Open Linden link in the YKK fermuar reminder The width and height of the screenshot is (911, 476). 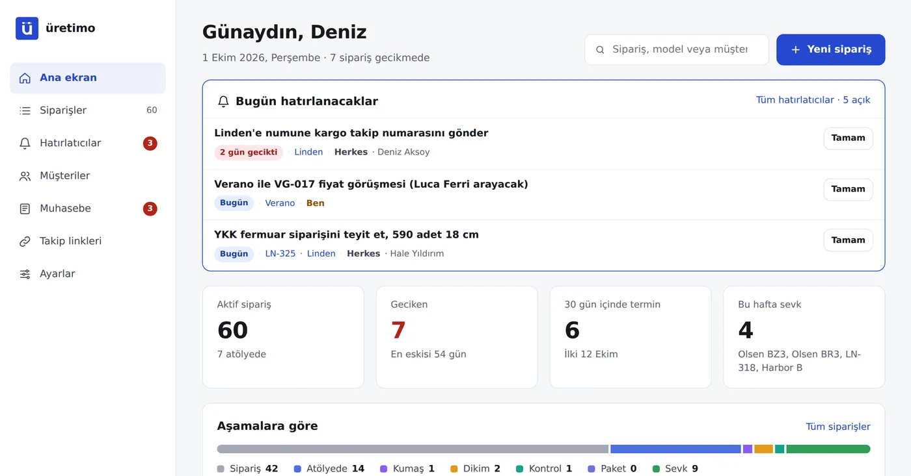coord(321,254)
